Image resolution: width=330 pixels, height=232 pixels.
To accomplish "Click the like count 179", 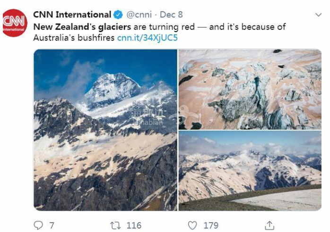I will tap(211, 225).
